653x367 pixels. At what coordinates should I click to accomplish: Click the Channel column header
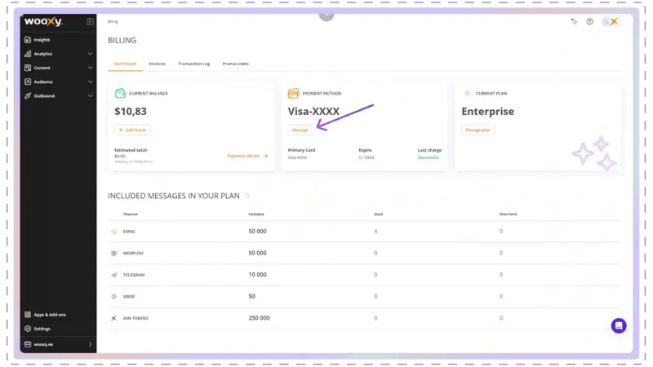(x=131, y=214)
